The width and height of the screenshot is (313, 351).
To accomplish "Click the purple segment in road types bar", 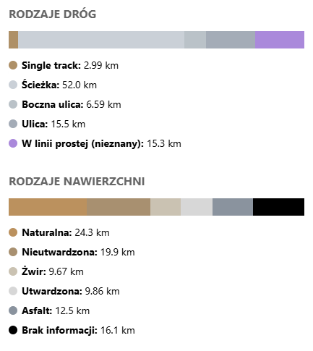I will click(280, 40).
